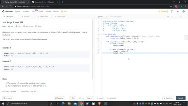Click the Share button
The image size is (188, 106).
coord(38,26)
